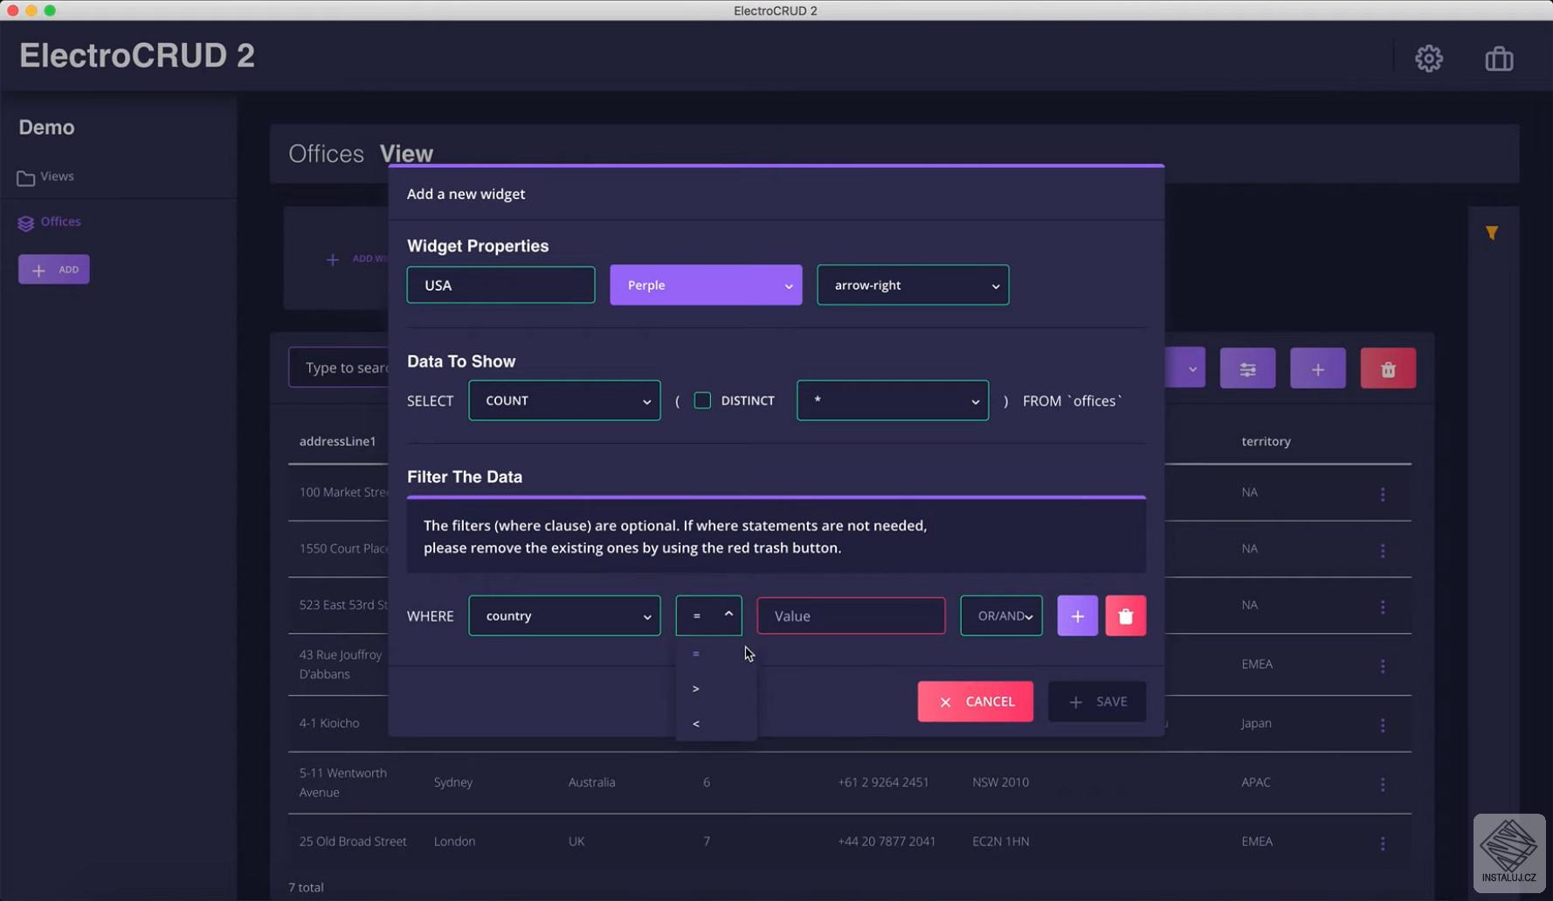Click the briefcase icon in header
This screenshot has width=1553, height=901.
point(1499,58)
